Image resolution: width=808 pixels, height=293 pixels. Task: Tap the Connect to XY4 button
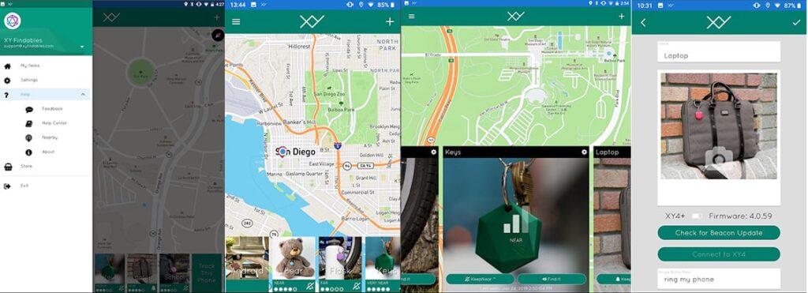click(x=719, y=254)
